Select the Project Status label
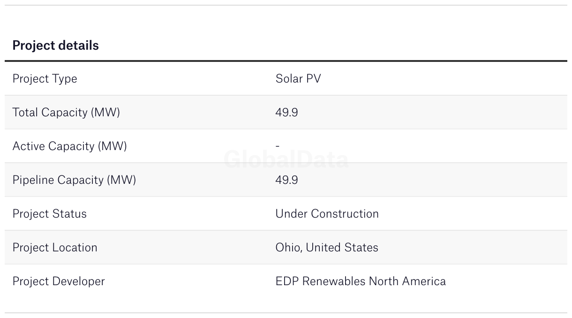This screenshot has height=318, width=572. 49,214
